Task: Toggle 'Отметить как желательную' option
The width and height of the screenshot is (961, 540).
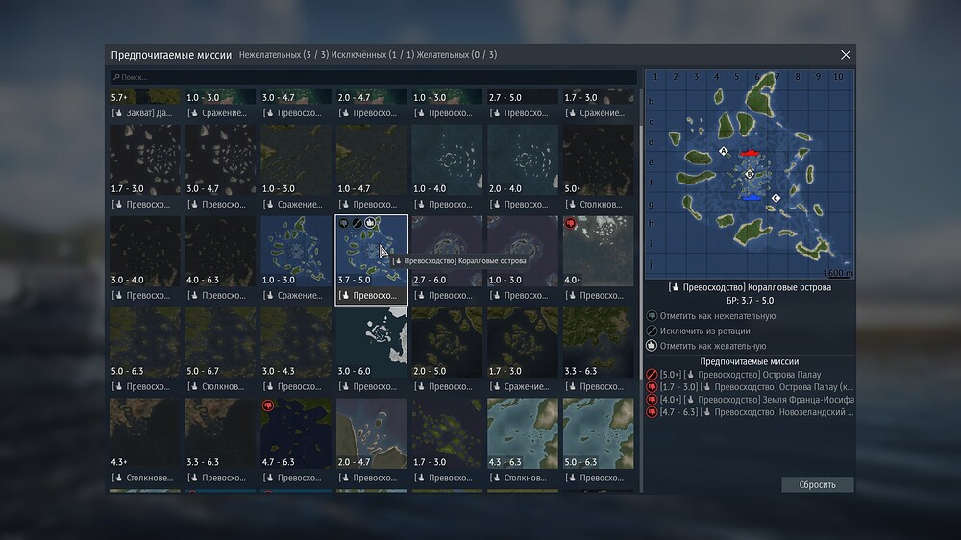Action: click(x=709, y=346)
